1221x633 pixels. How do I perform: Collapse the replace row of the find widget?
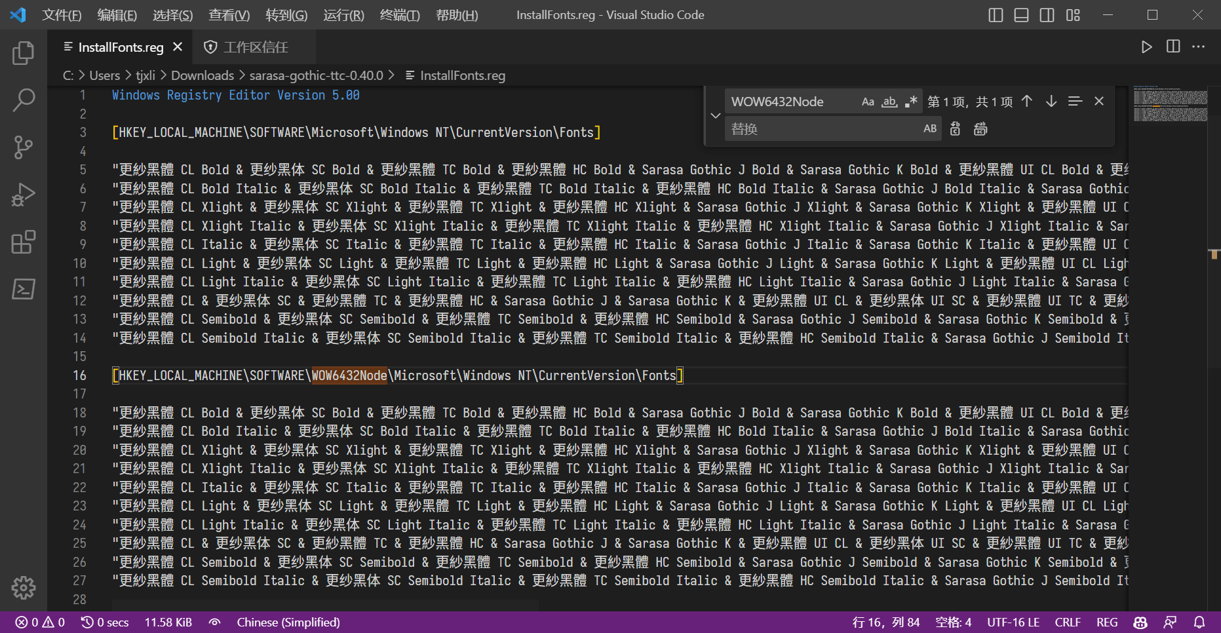715,115
